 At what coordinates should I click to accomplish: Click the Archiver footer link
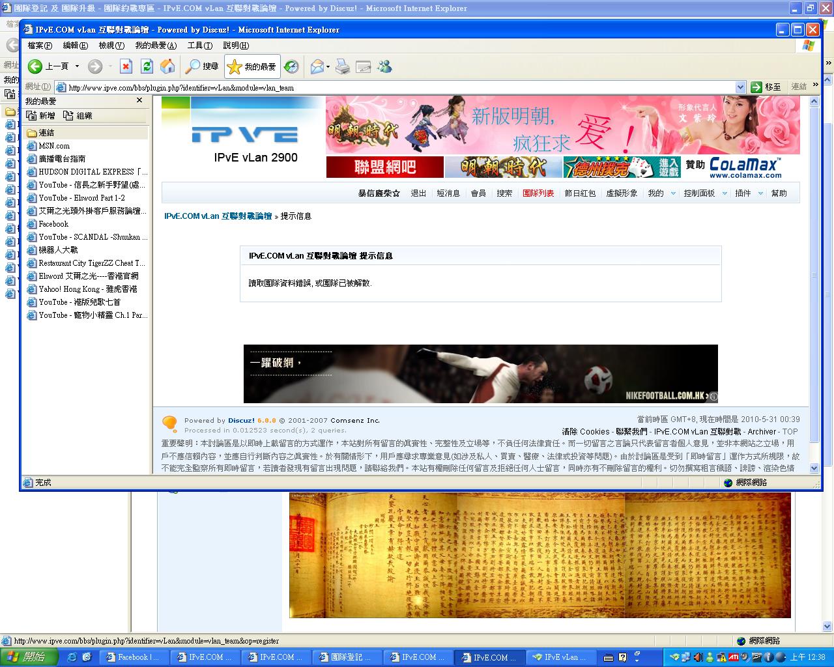(762, 431)
